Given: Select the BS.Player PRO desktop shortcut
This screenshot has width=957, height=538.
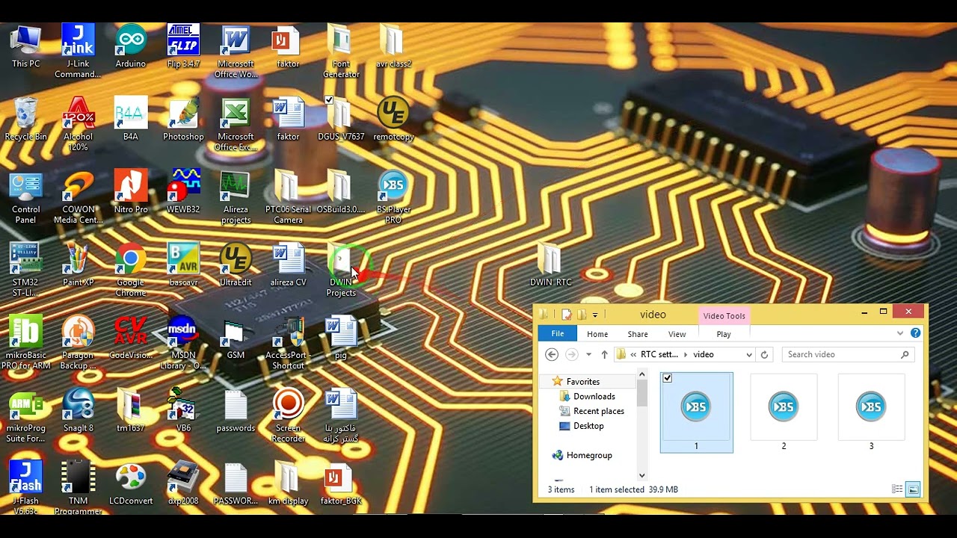Looking at the screenshot, I should pos(393,197).
